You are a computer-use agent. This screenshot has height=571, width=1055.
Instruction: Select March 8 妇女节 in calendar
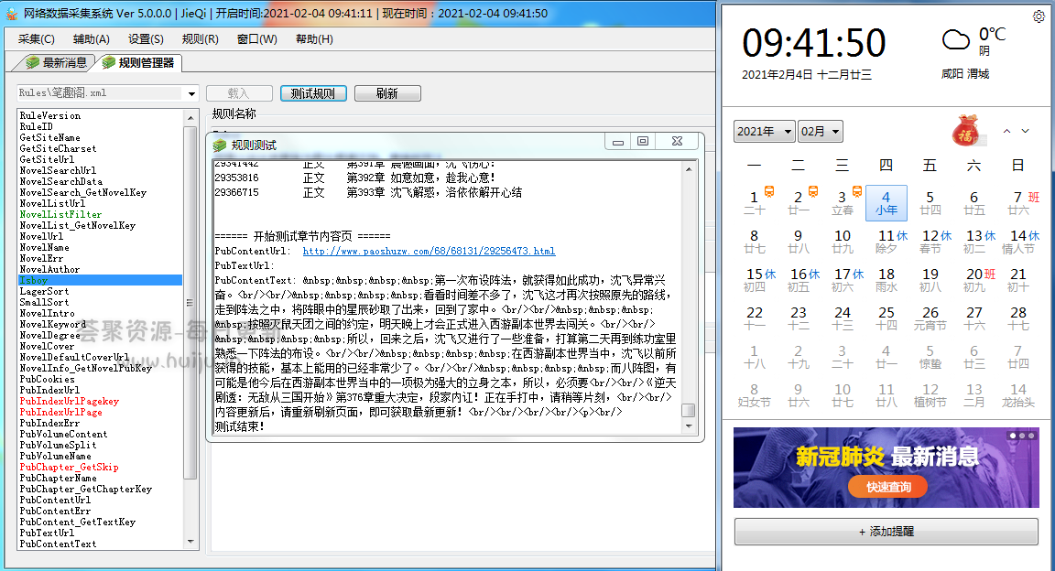(754, 395)
